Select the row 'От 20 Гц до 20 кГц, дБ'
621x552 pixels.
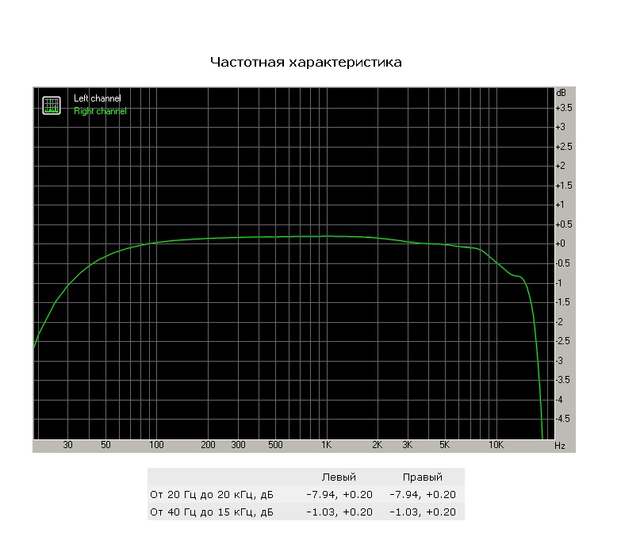306,495
